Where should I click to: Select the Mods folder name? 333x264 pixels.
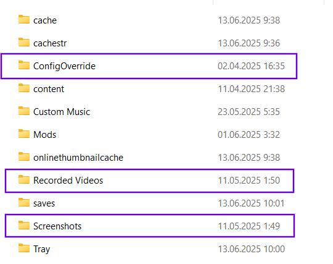click(x=45, y=135)
